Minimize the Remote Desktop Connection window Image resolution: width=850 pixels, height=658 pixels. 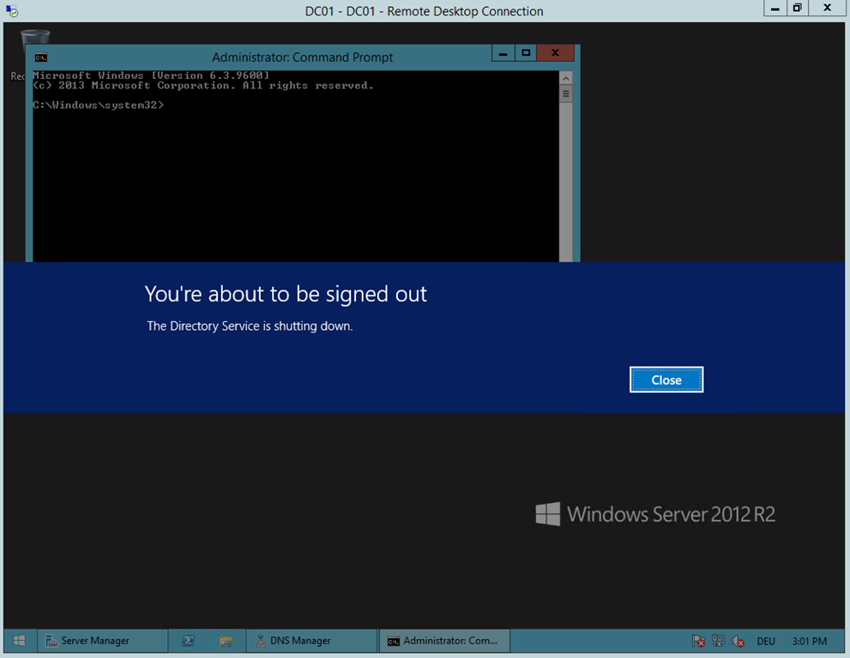(775, 8)
